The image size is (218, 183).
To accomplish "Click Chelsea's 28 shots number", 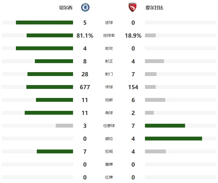I will tap(85, 74).
